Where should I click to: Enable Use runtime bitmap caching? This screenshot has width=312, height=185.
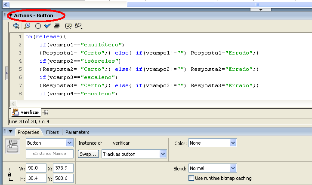click(x=191, y=178)
